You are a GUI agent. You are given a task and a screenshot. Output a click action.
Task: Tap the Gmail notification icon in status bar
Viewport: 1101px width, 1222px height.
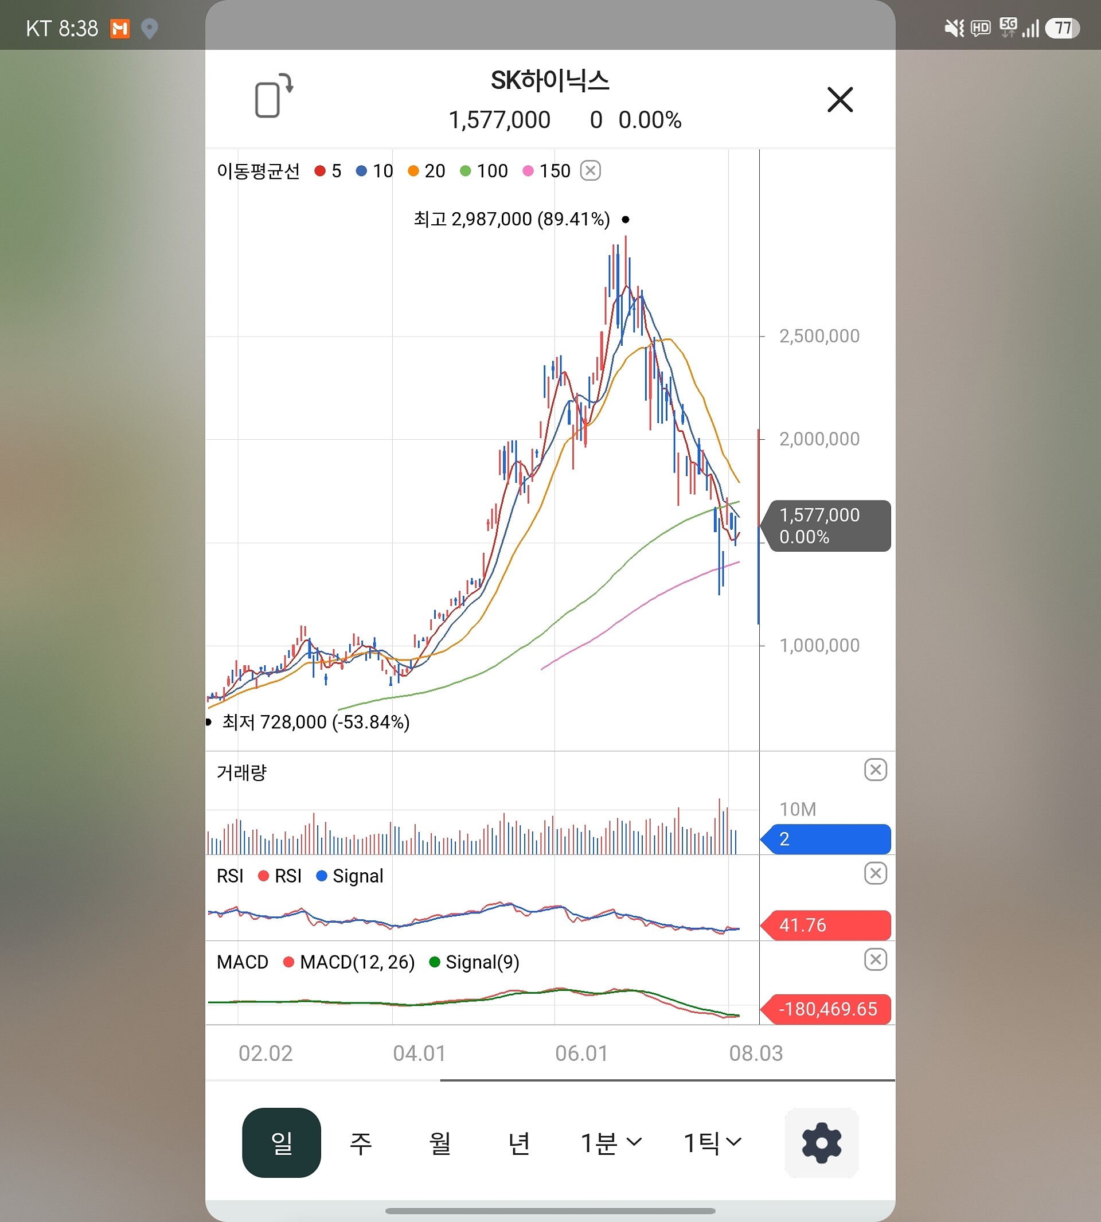click(120, 29)
